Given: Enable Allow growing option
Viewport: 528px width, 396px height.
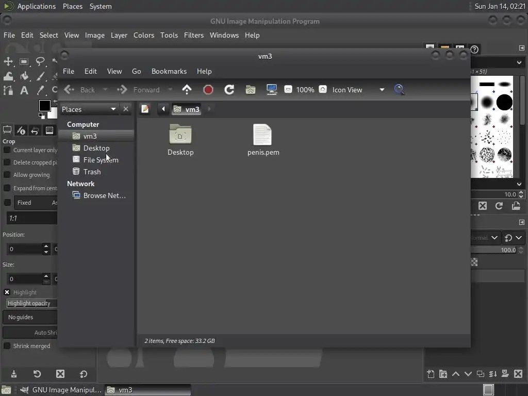Looking at the screenshot, I should pyautogui.click(x=7, y=175).
